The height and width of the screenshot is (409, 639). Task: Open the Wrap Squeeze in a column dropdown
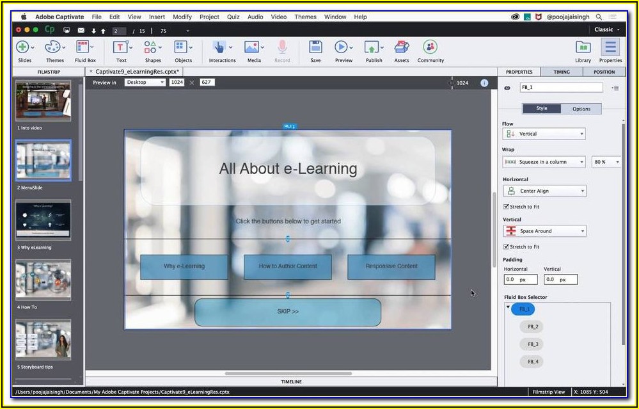click(x=544, y=162)
